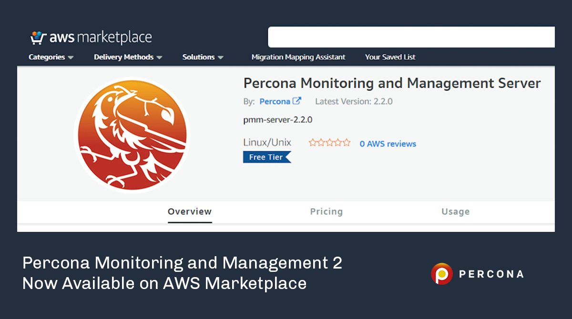Click the pmm-server-2.2.0 text

278,120
